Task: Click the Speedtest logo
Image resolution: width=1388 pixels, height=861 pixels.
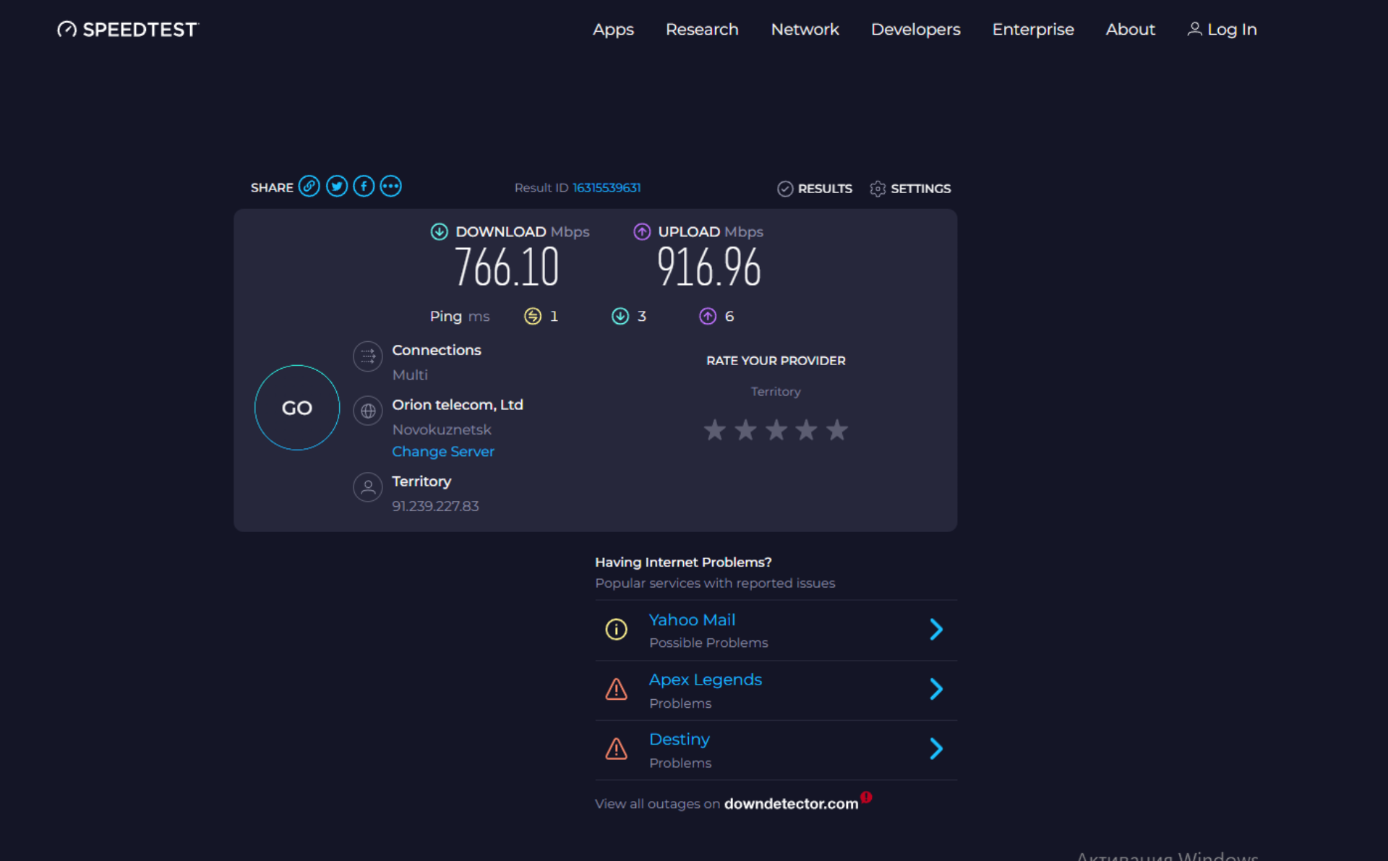Action: pos(127,30)
